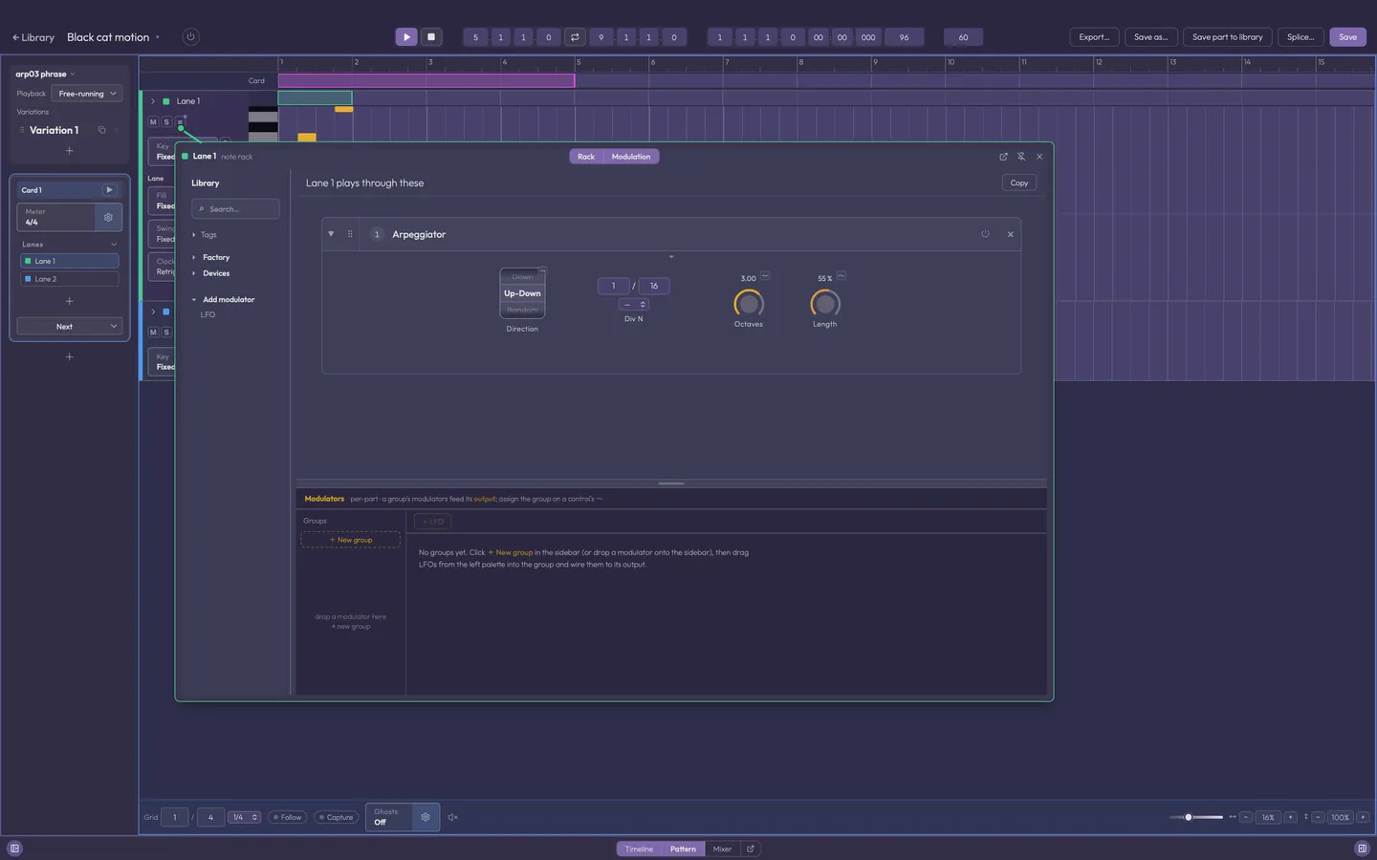Open the Splice option

(1300, 37)
